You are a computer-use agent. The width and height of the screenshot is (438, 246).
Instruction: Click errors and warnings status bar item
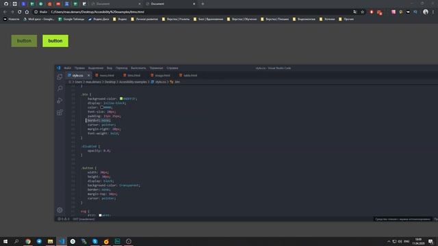point(64,219)
